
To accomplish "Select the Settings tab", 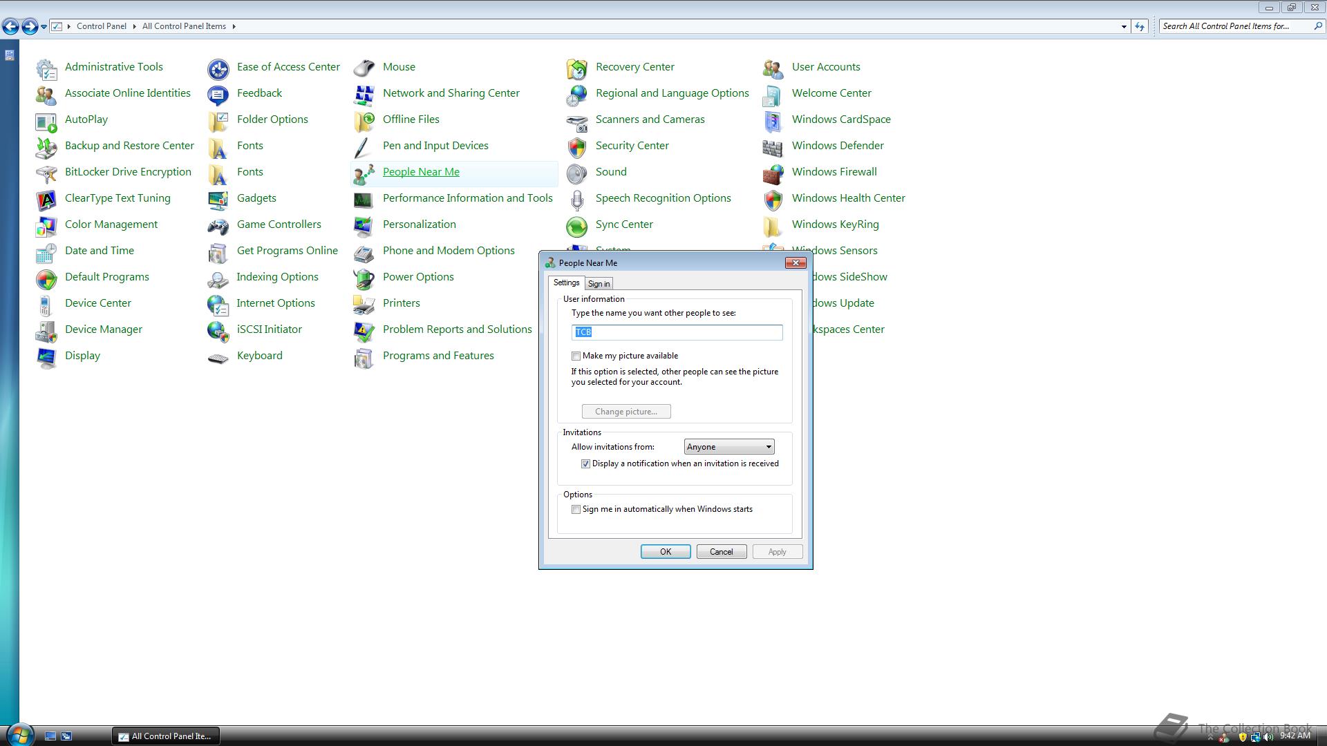I will [x=566, y=283].
